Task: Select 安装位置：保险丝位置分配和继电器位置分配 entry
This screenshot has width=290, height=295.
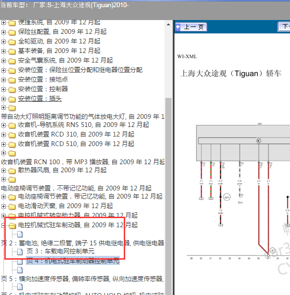Action: pyautogui.click(x=80, y=70)
